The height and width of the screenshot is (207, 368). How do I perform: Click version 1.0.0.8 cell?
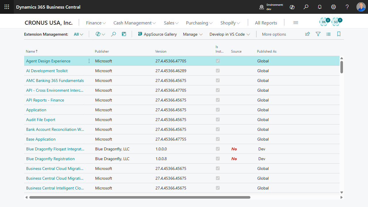coord(161,159)
